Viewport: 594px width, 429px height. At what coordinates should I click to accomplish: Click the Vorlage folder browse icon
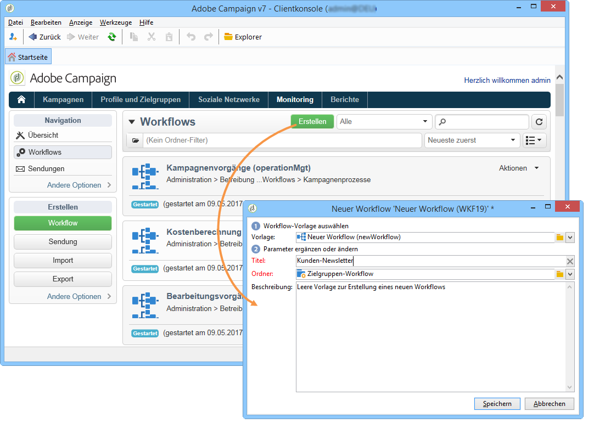(560, 238)
